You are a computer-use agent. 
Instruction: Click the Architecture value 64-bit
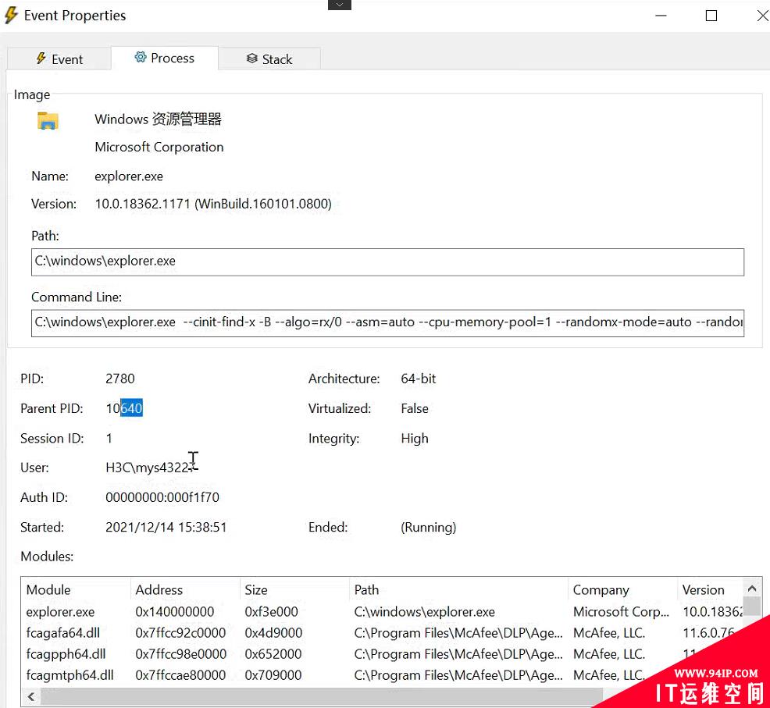tap(419, 379)
